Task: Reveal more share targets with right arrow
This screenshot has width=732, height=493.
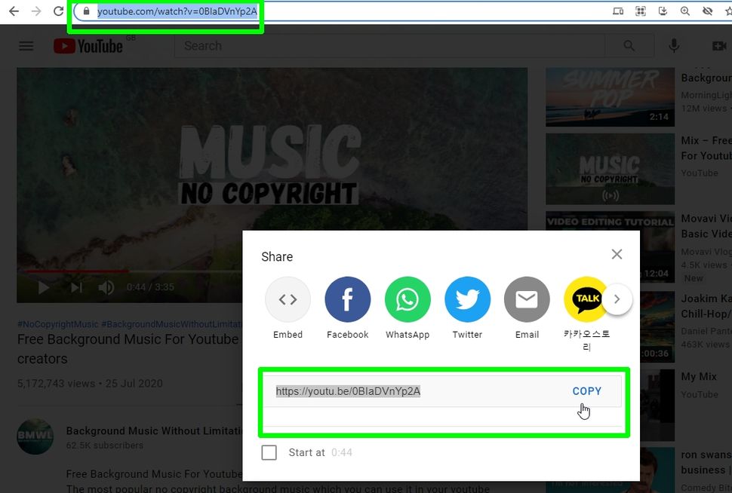Action: 617,299
